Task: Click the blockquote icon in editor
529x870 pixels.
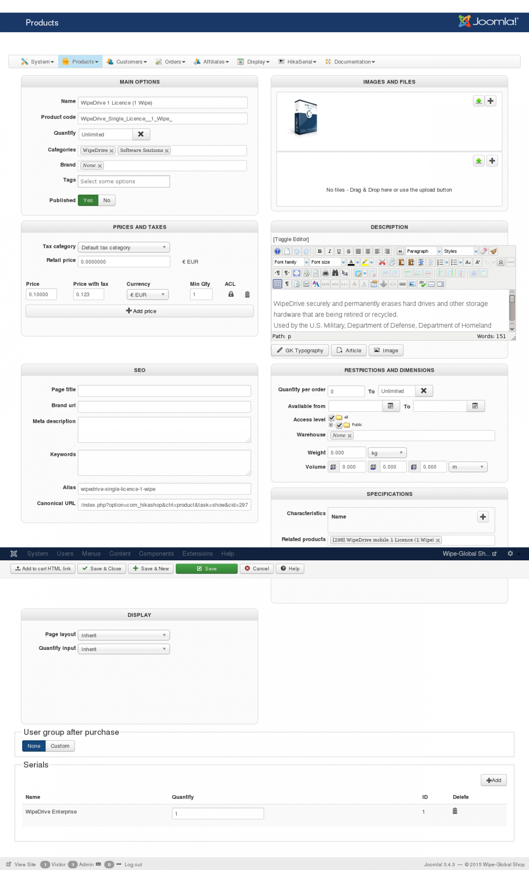Action: coord(400,251)
